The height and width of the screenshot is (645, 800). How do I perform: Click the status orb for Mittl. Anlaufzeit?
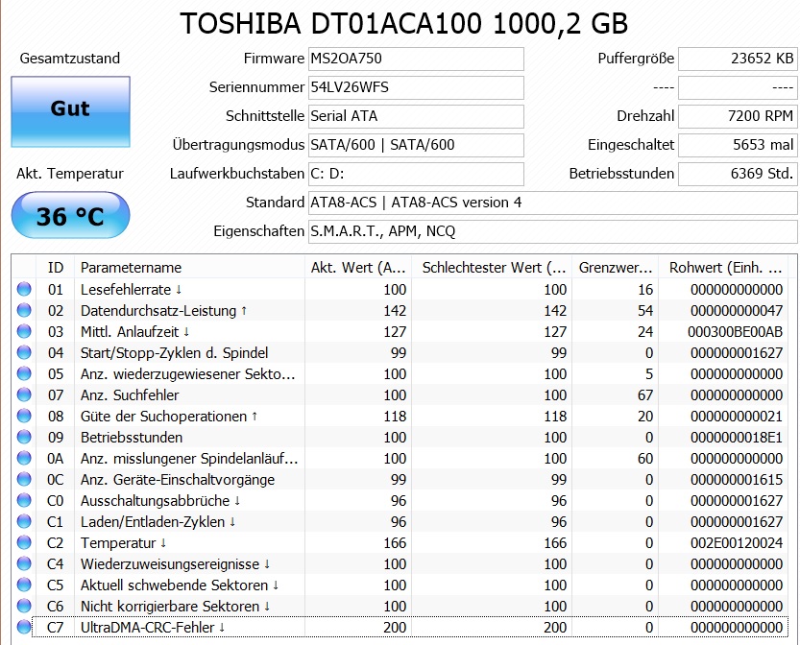pos(24,331)
